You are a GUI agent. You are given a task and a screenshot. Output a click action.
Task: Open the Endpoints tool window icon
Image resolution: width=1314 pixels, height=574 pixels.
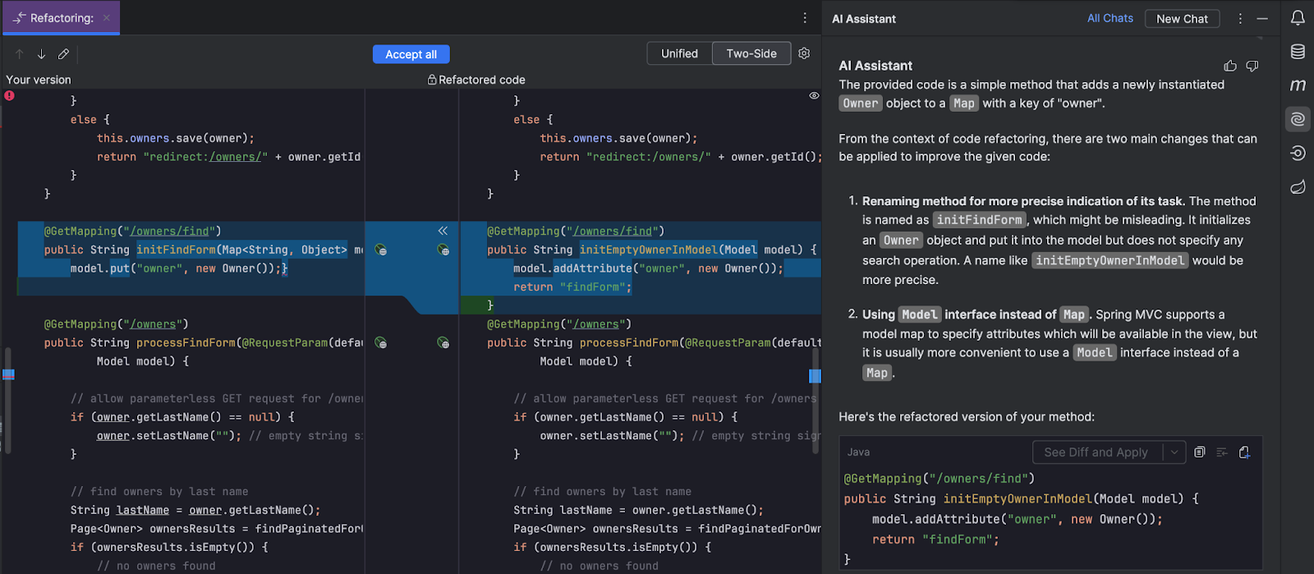pos(1298,153)
